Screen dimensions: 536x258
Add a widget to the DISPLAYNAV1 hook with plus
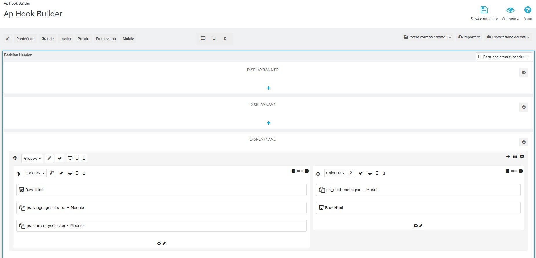pos(268,123)
